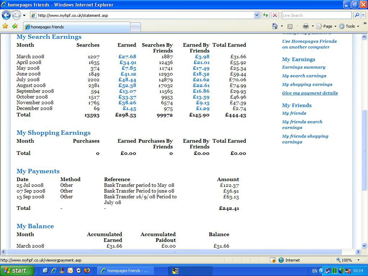Click Total Earned £444.43 value

click(x=235, y=115)
